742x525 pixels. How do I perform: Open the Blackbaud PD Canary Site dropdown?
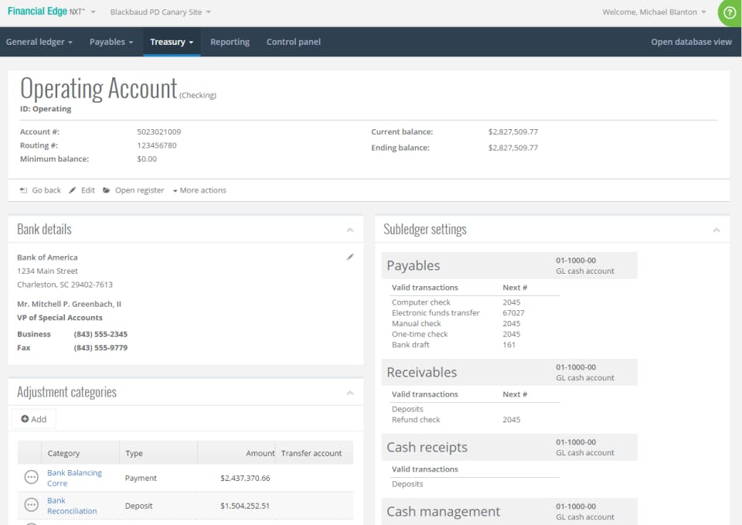pos(161,12)
